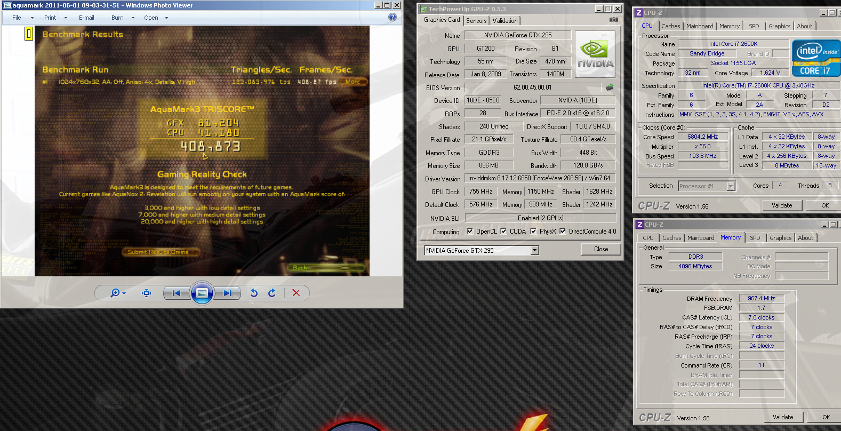Select GPU-Z Graphics Card tab
This screenshot has height=431, width=841.
[x=442, y=20]
